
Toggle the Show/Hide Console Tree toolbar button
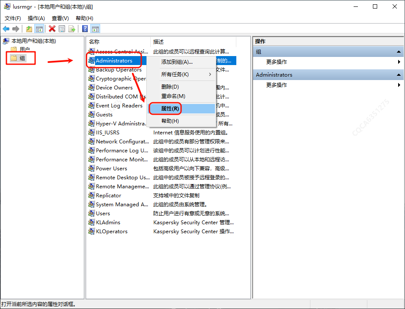pyautogui.click(x=39, y=29)
